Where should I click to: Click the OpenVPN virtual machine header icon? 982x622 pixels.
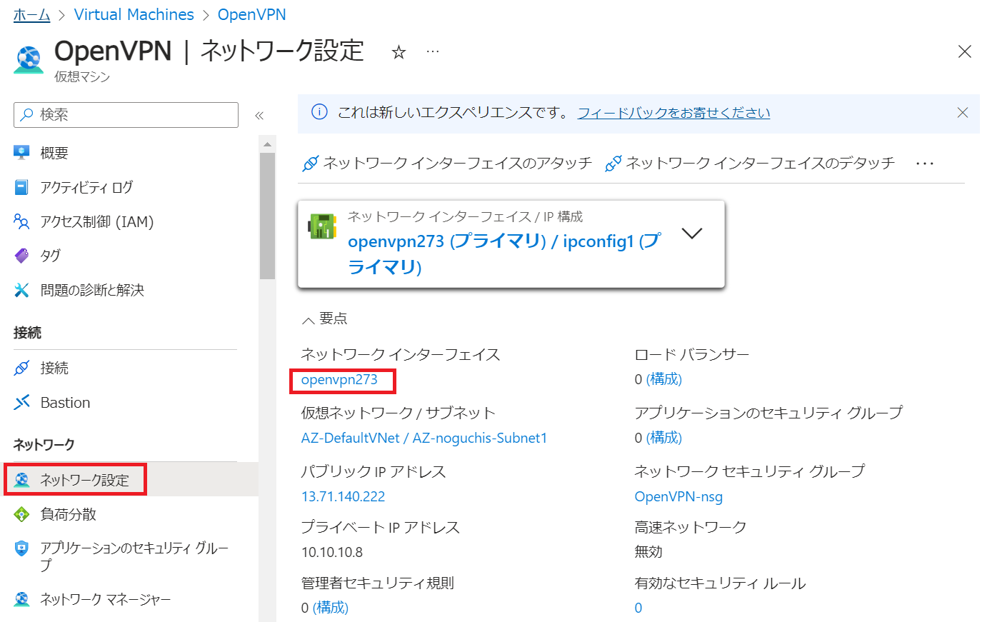pos(29,59)
